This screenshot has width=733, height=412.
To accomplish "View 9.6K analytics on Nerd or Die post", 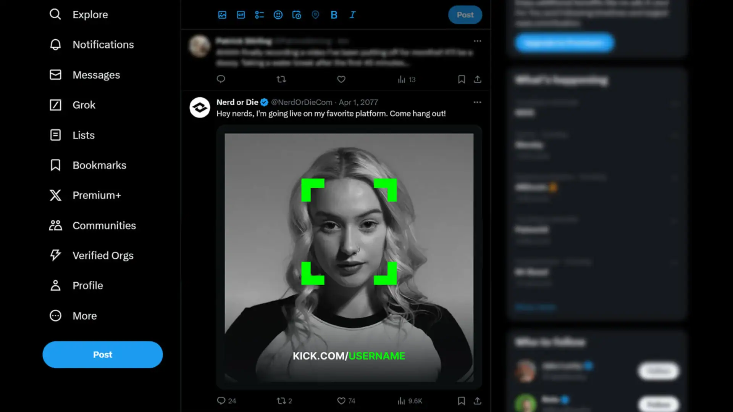I will point(410,401).
